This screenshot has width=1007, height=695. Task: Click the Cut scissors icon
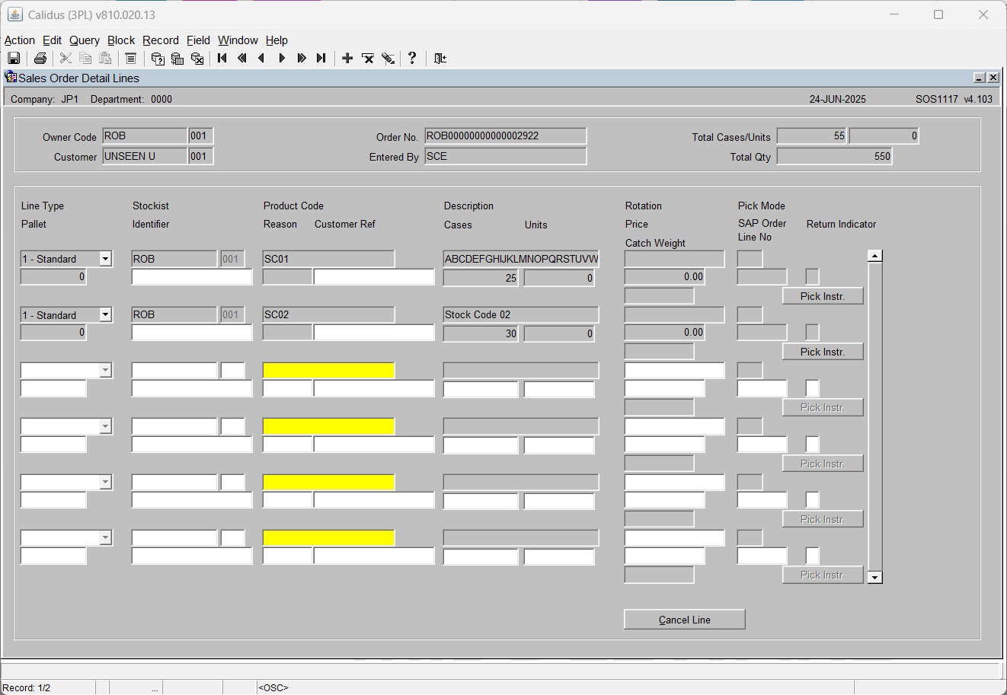point(66,59)
